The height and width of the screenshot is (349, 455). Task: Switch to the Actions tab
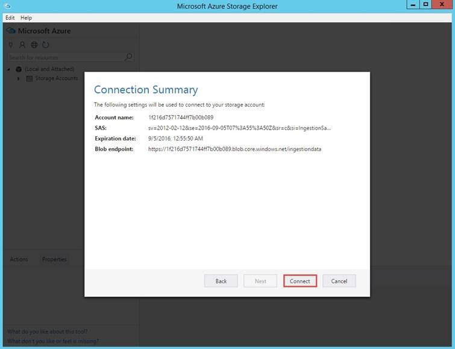pos(19,259)
